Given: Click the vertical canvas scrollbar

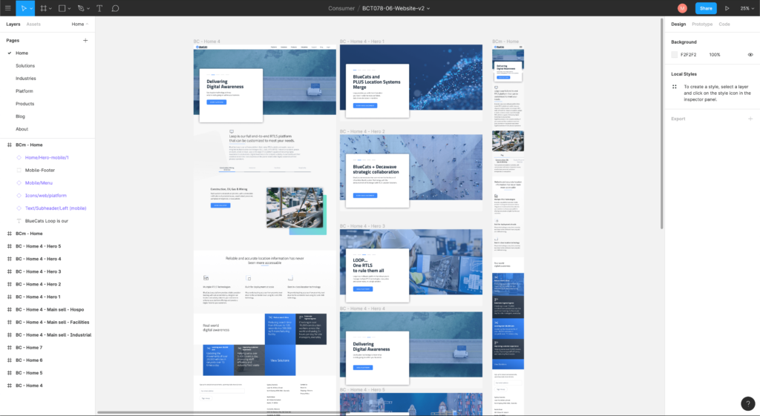Looking at the screenshot, I should 661,124.
